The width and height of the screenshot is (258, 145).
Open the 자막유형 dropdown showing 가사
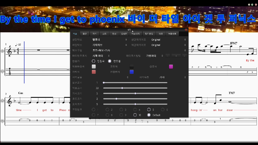pos(173,77)
